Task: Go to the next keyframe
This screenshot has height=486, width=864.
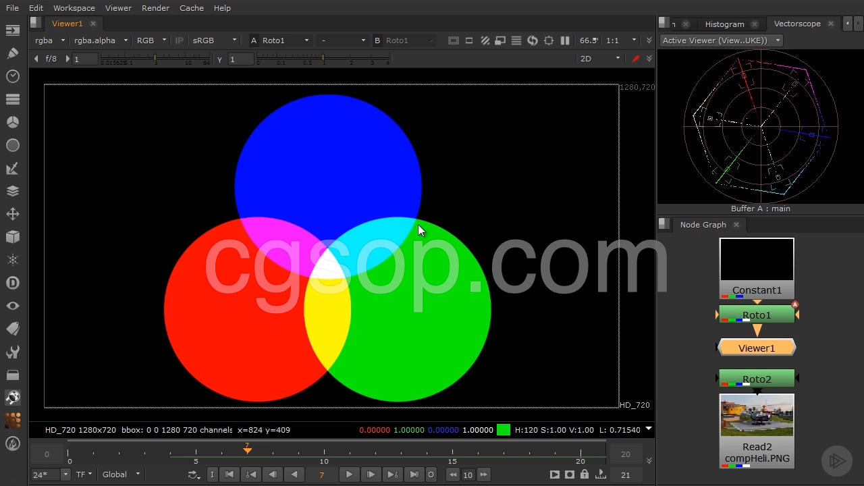Action: (x=392, y=475)
